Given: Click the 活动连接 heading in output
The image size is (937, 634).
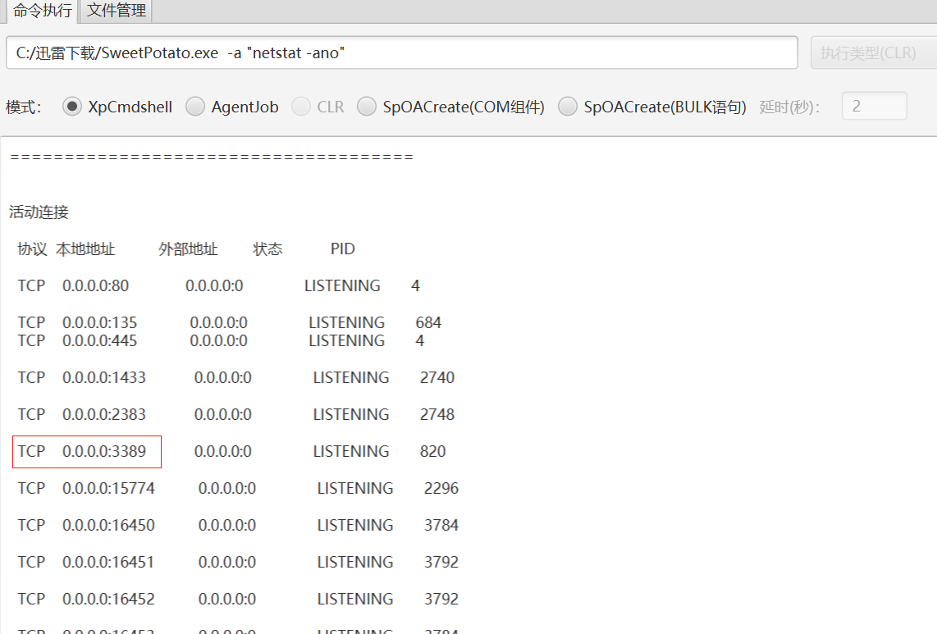Looking at the screenshot, I should [x=39, y=212].
